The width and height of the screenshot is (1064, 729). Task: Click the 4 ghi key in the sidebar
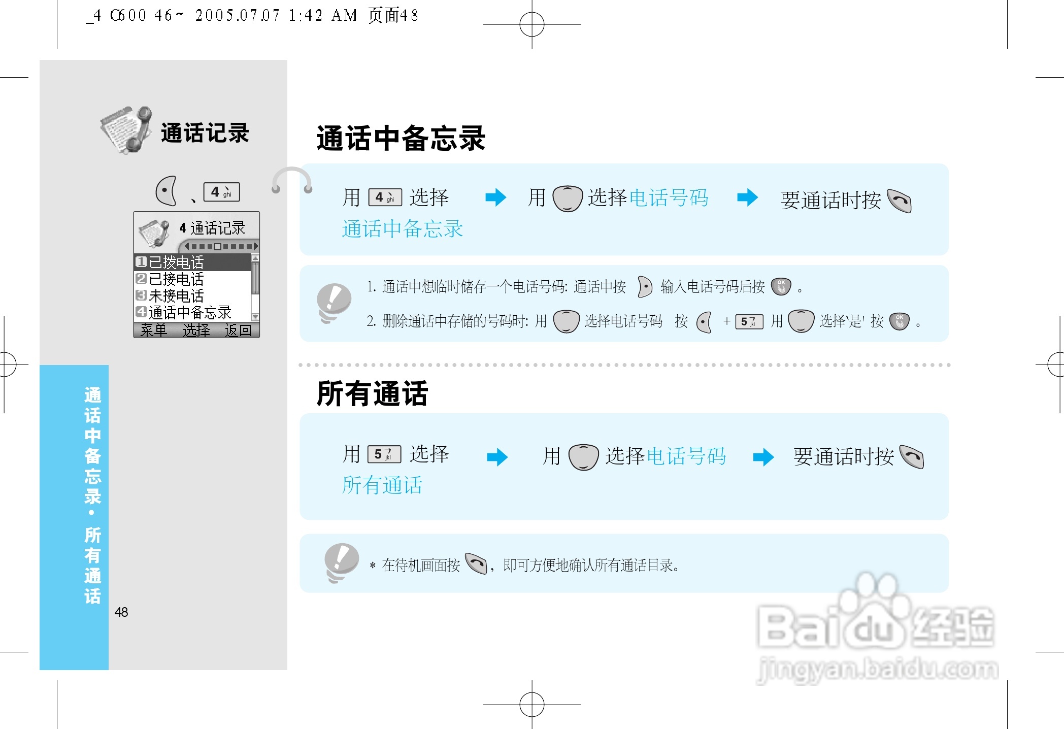pyautogui.click(x=221, y=192)
